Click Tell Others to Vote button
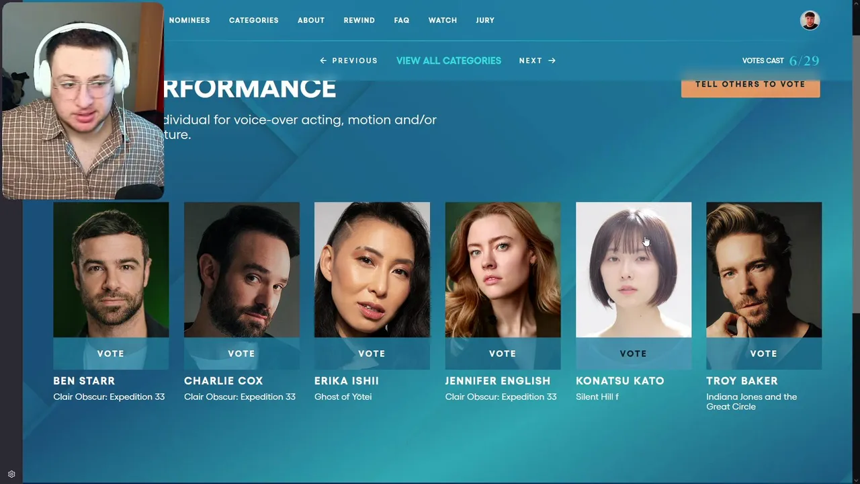Image resolution: width=860 pixels, height=484 pixels. click(750, 85)
